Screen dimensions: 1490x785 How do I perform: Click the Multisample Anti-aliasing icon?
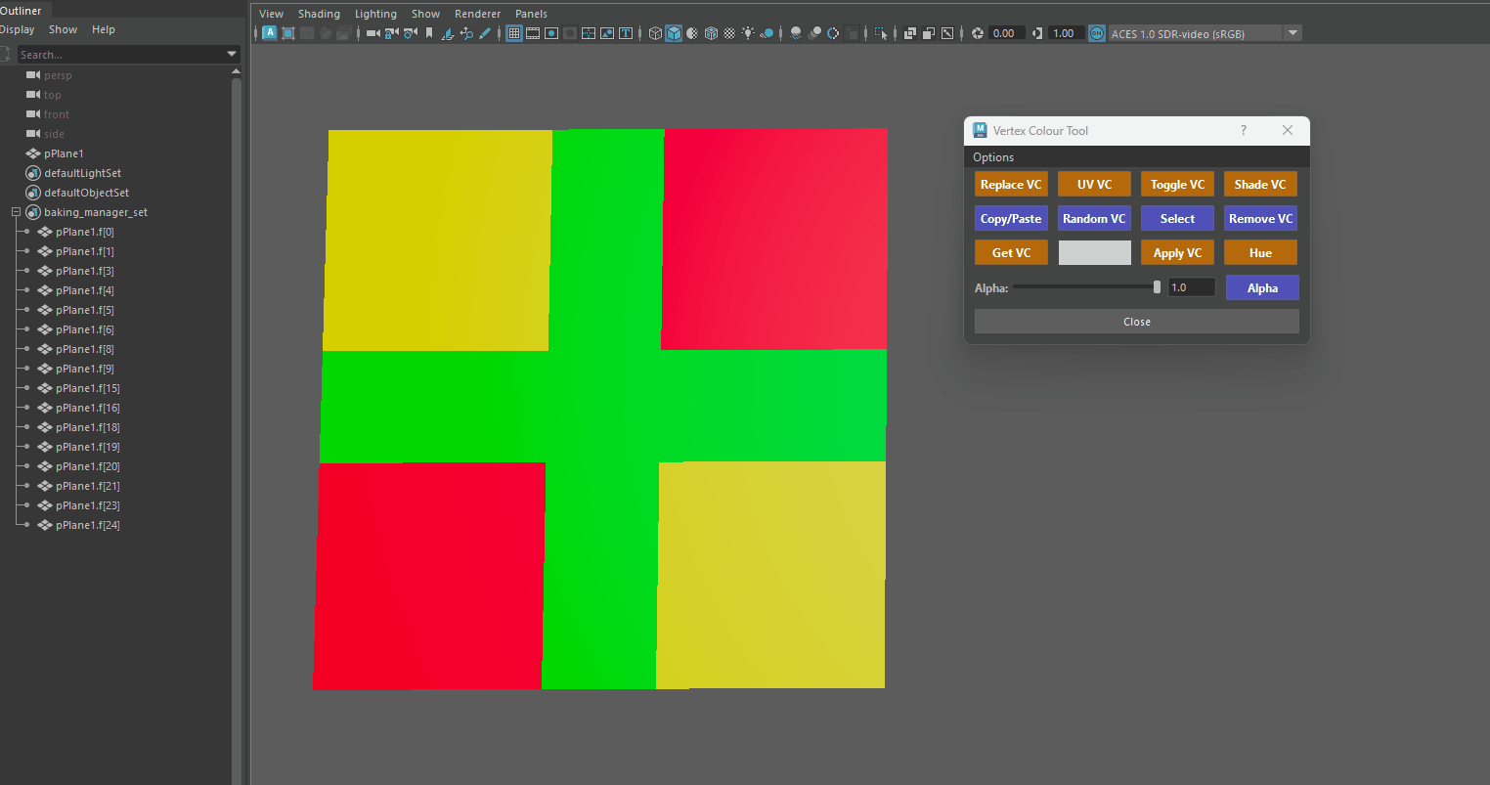pyautogui.click(x=833, y=33)
